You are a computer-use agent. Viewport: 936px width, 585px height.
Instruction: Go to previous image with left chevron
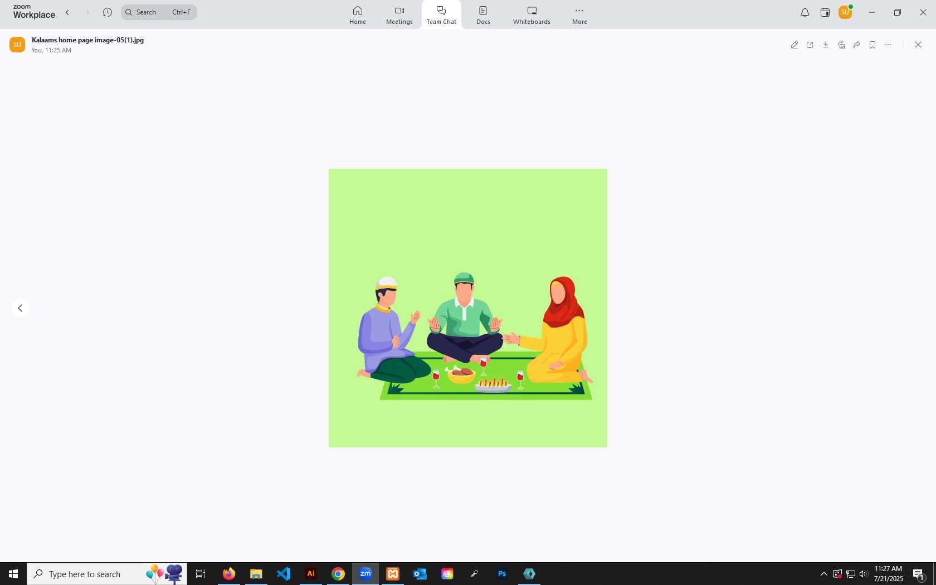point(20,308)
